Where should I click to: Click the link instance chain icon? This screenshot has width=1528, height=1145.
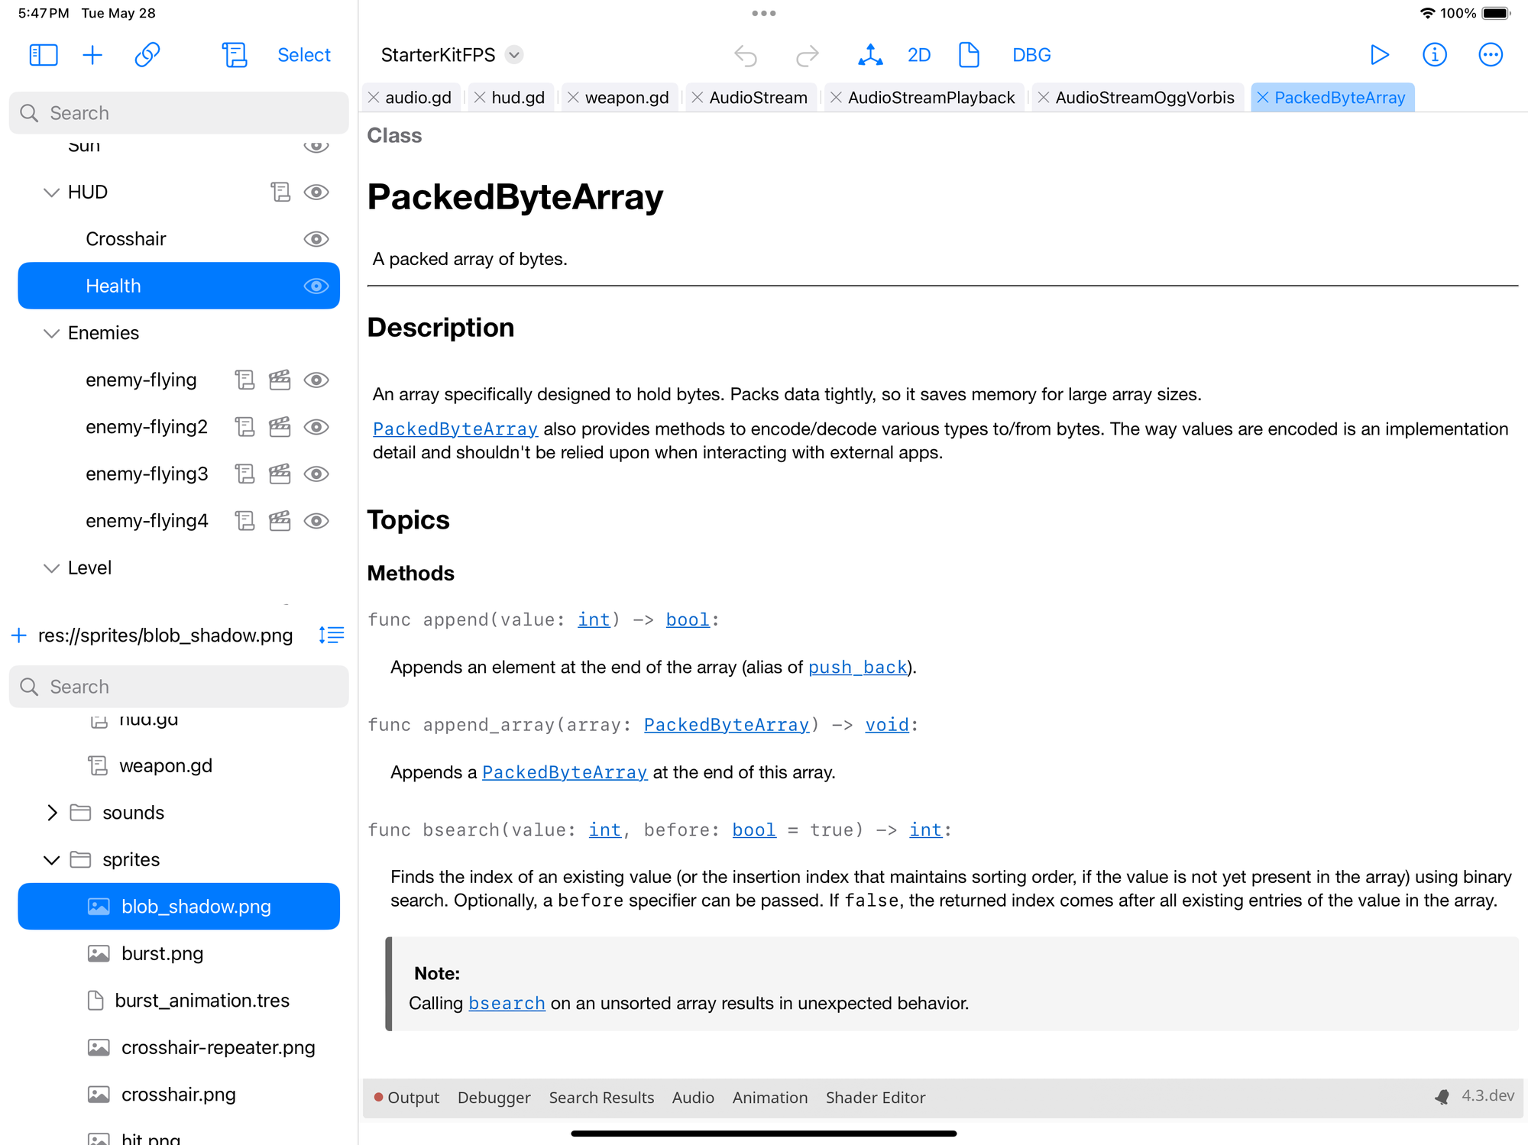click(147, 55)
